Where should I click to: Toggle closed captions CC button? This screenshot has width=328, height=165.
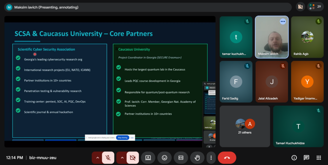click(181, 158)
